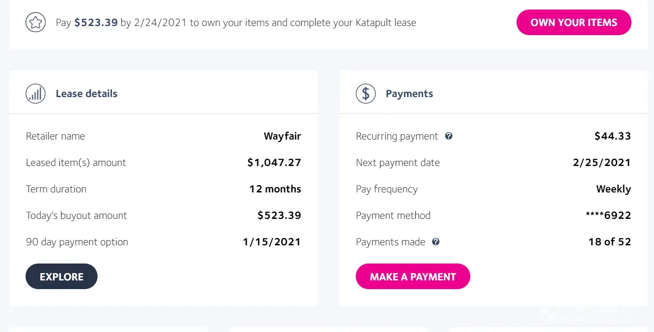Click the $44.33 recurring payment amount
The image size is (654, 332).
pos(612,136)
